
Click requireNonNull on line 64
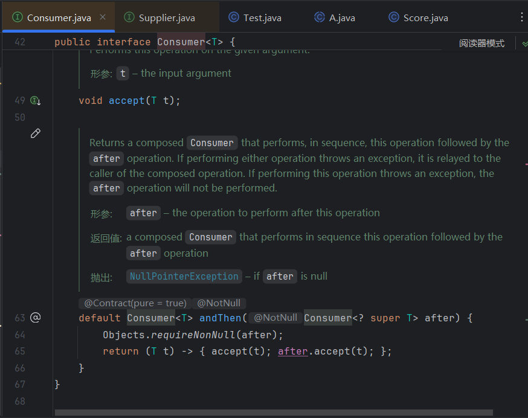tap(193, 335)
